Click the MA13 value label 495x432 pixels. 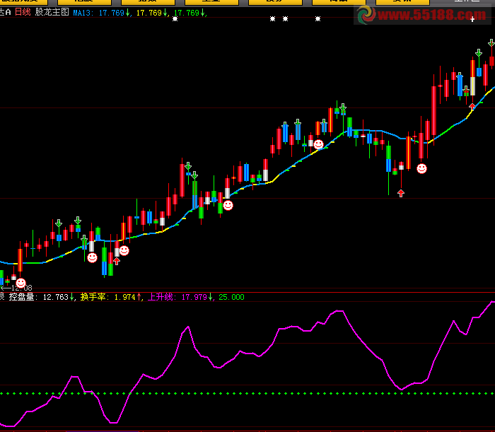[98, 13]
